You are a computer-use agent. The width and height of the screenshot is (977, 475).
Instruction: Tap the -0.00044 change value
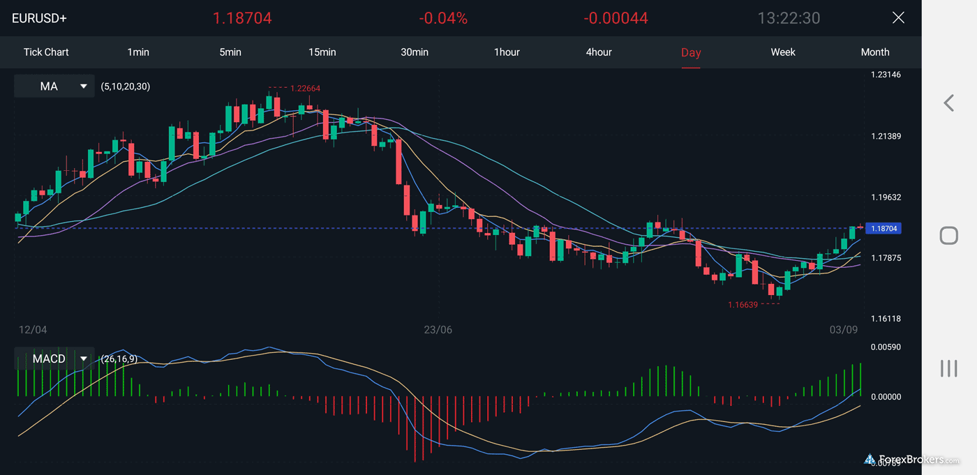[616, 18]
